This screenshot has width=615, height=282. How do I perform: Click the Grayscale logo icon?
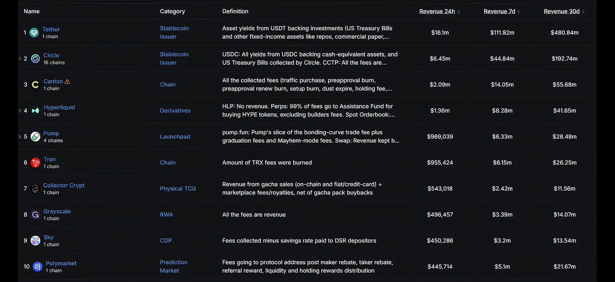click(35, 215)
